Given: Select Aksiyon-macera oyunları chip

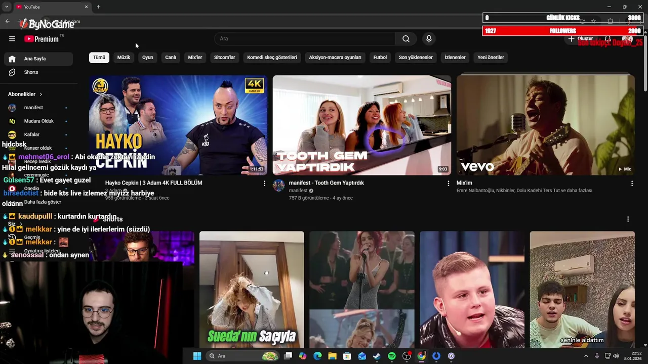Looking at the screenshot, I should click(335, 58).
